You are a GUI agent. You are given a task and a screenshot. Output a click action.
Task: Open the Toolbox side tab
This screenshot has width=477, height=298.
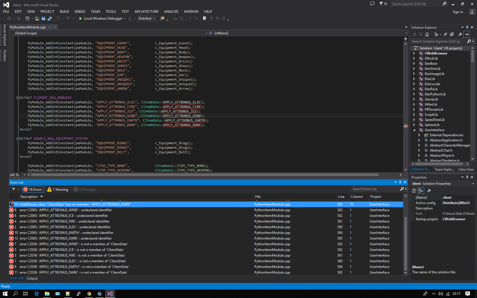5,55
